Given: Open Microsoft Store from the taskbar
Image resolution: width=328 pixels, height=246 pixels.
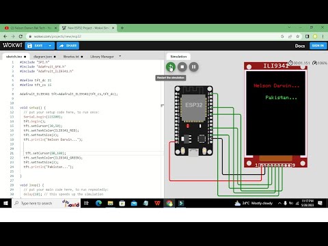Looking at the screenshot, I should [122, 203].
